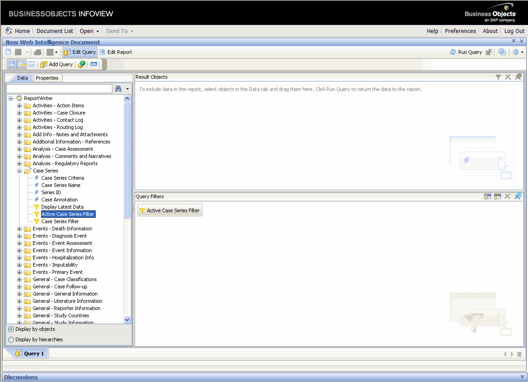Switch to the Properties tab
This screenshot has width=528, height=382.
point(47,78)
